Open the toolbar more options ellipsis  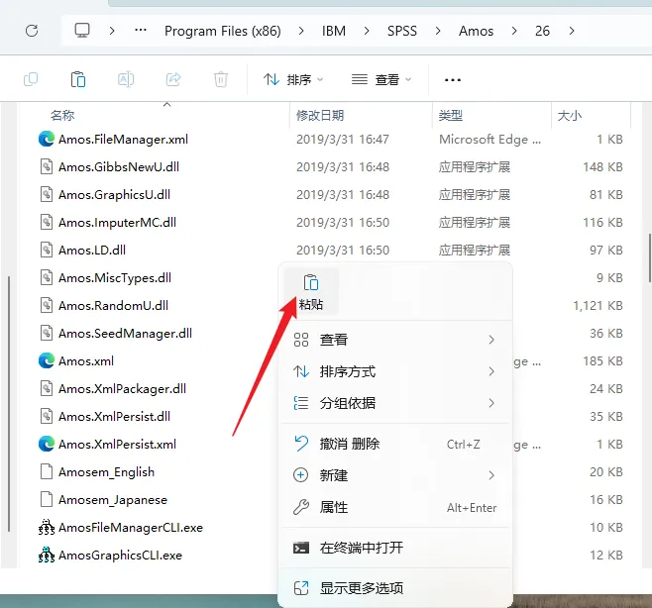(x=453, y=80)
